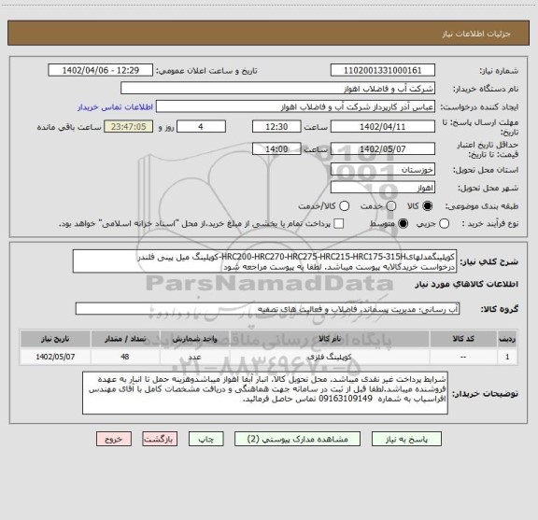This screenshot has width=538, height=520.
Task: Click the مشاهده مدارک پیوستی (2) button
Action: 297,439
